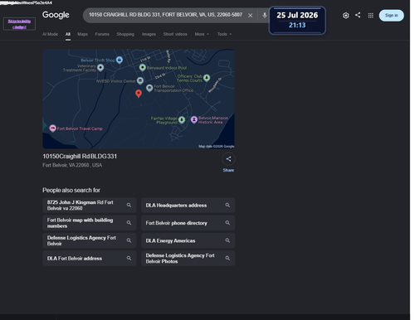The height and width of the screenshot is (320, 415).
Task: Click the share icon in the top bar
Action: pyautogui.click(x=358, y=15)
